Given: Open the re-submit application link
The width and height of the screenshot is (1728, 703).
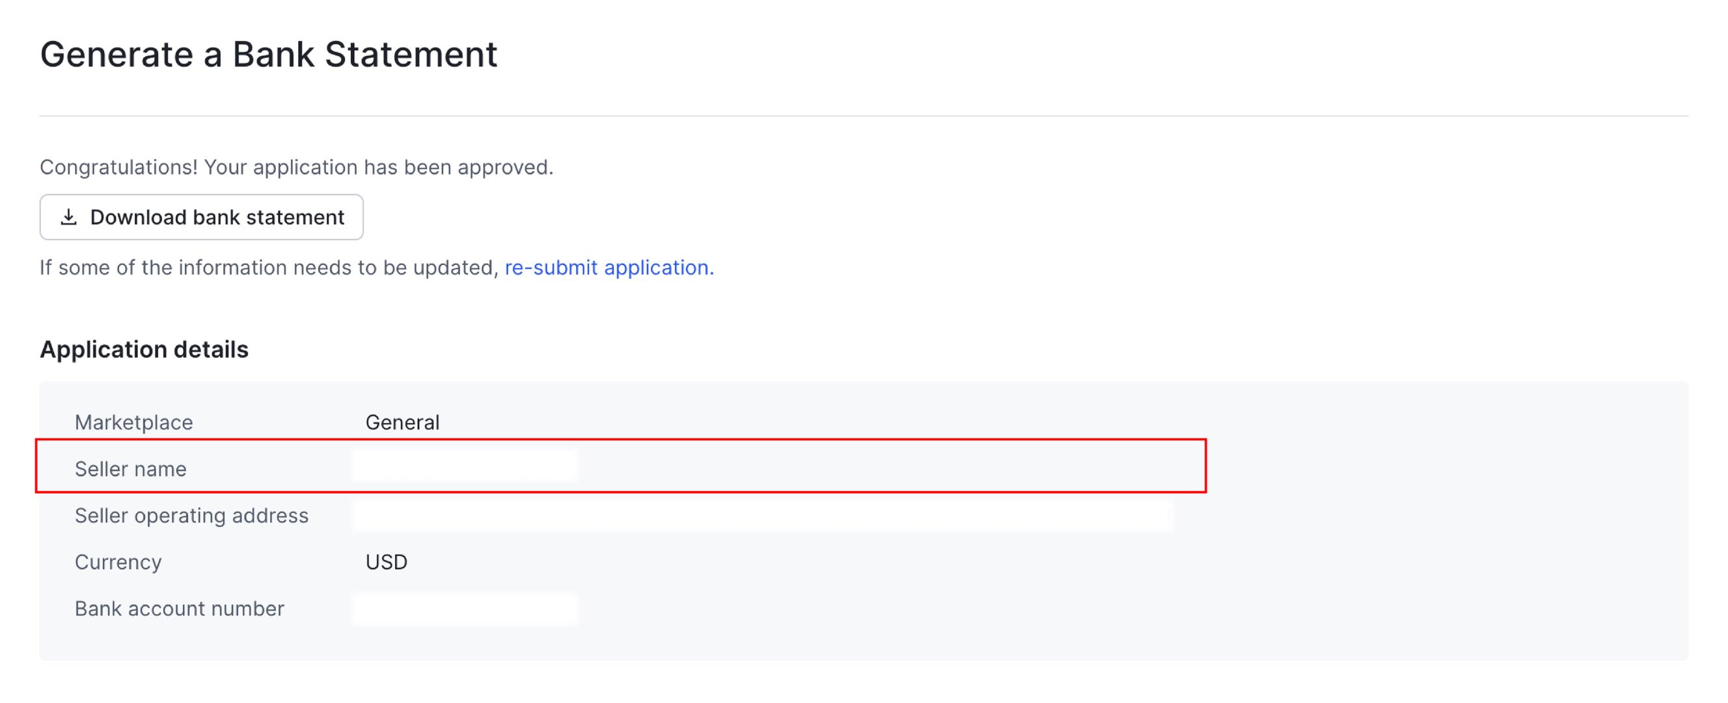Looking at the screenshot, I should tap(609, 268).
